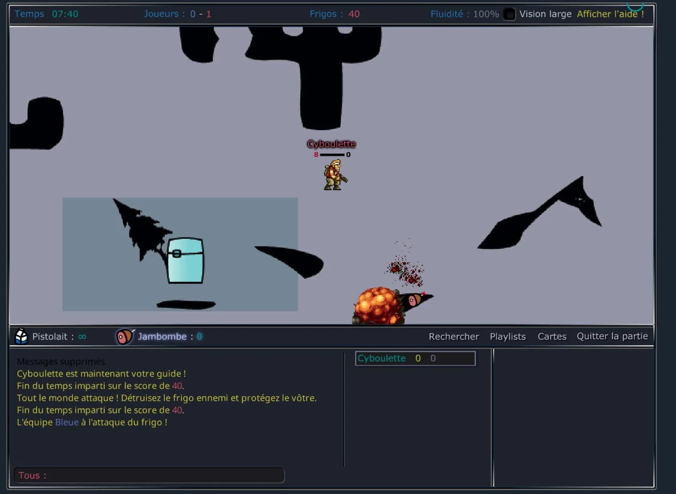Click the Fluidité 100% indicator
Screen dimensions: 676x494
pyautogui.click(x=464, y=14)
